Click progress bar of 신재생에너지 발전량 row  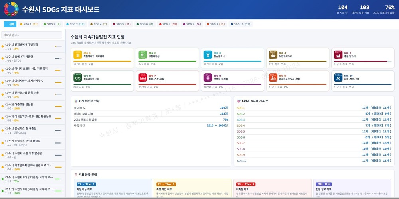click(58, 47)
